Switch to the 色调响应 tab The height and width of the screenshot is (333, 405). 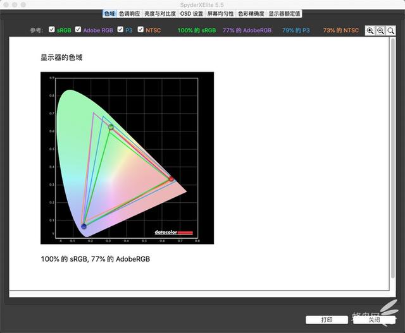tap(129, 14)
